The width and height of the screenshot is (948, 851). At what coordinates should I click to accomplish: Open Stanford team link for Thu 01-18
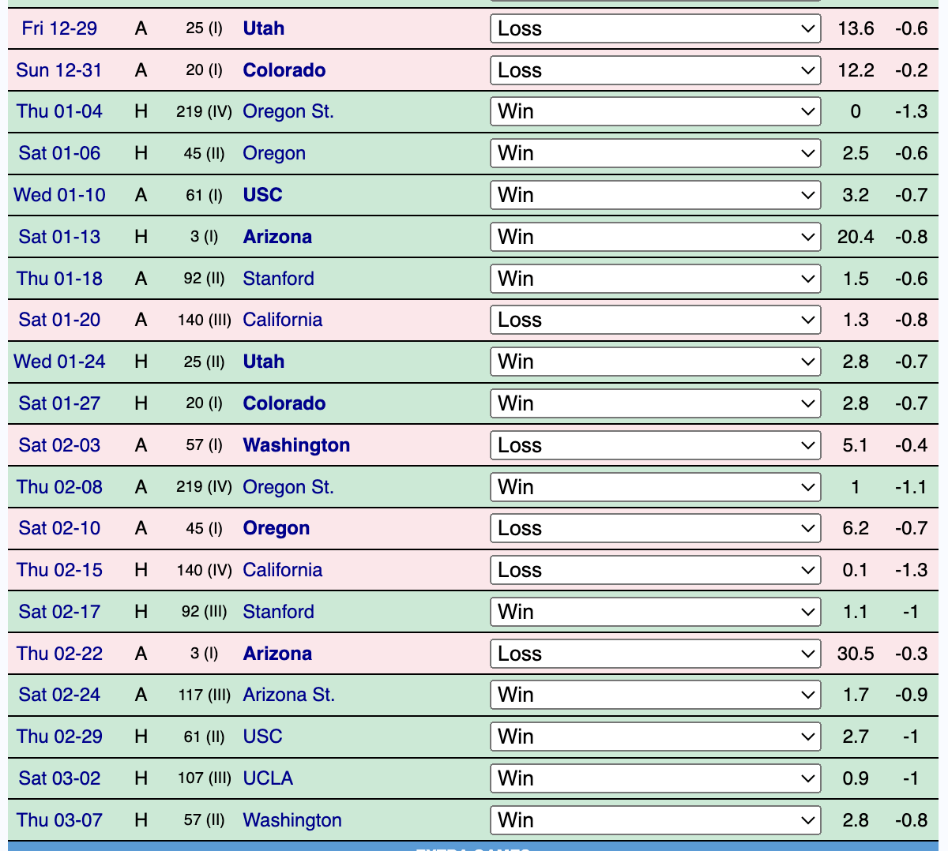click(278, 279)
